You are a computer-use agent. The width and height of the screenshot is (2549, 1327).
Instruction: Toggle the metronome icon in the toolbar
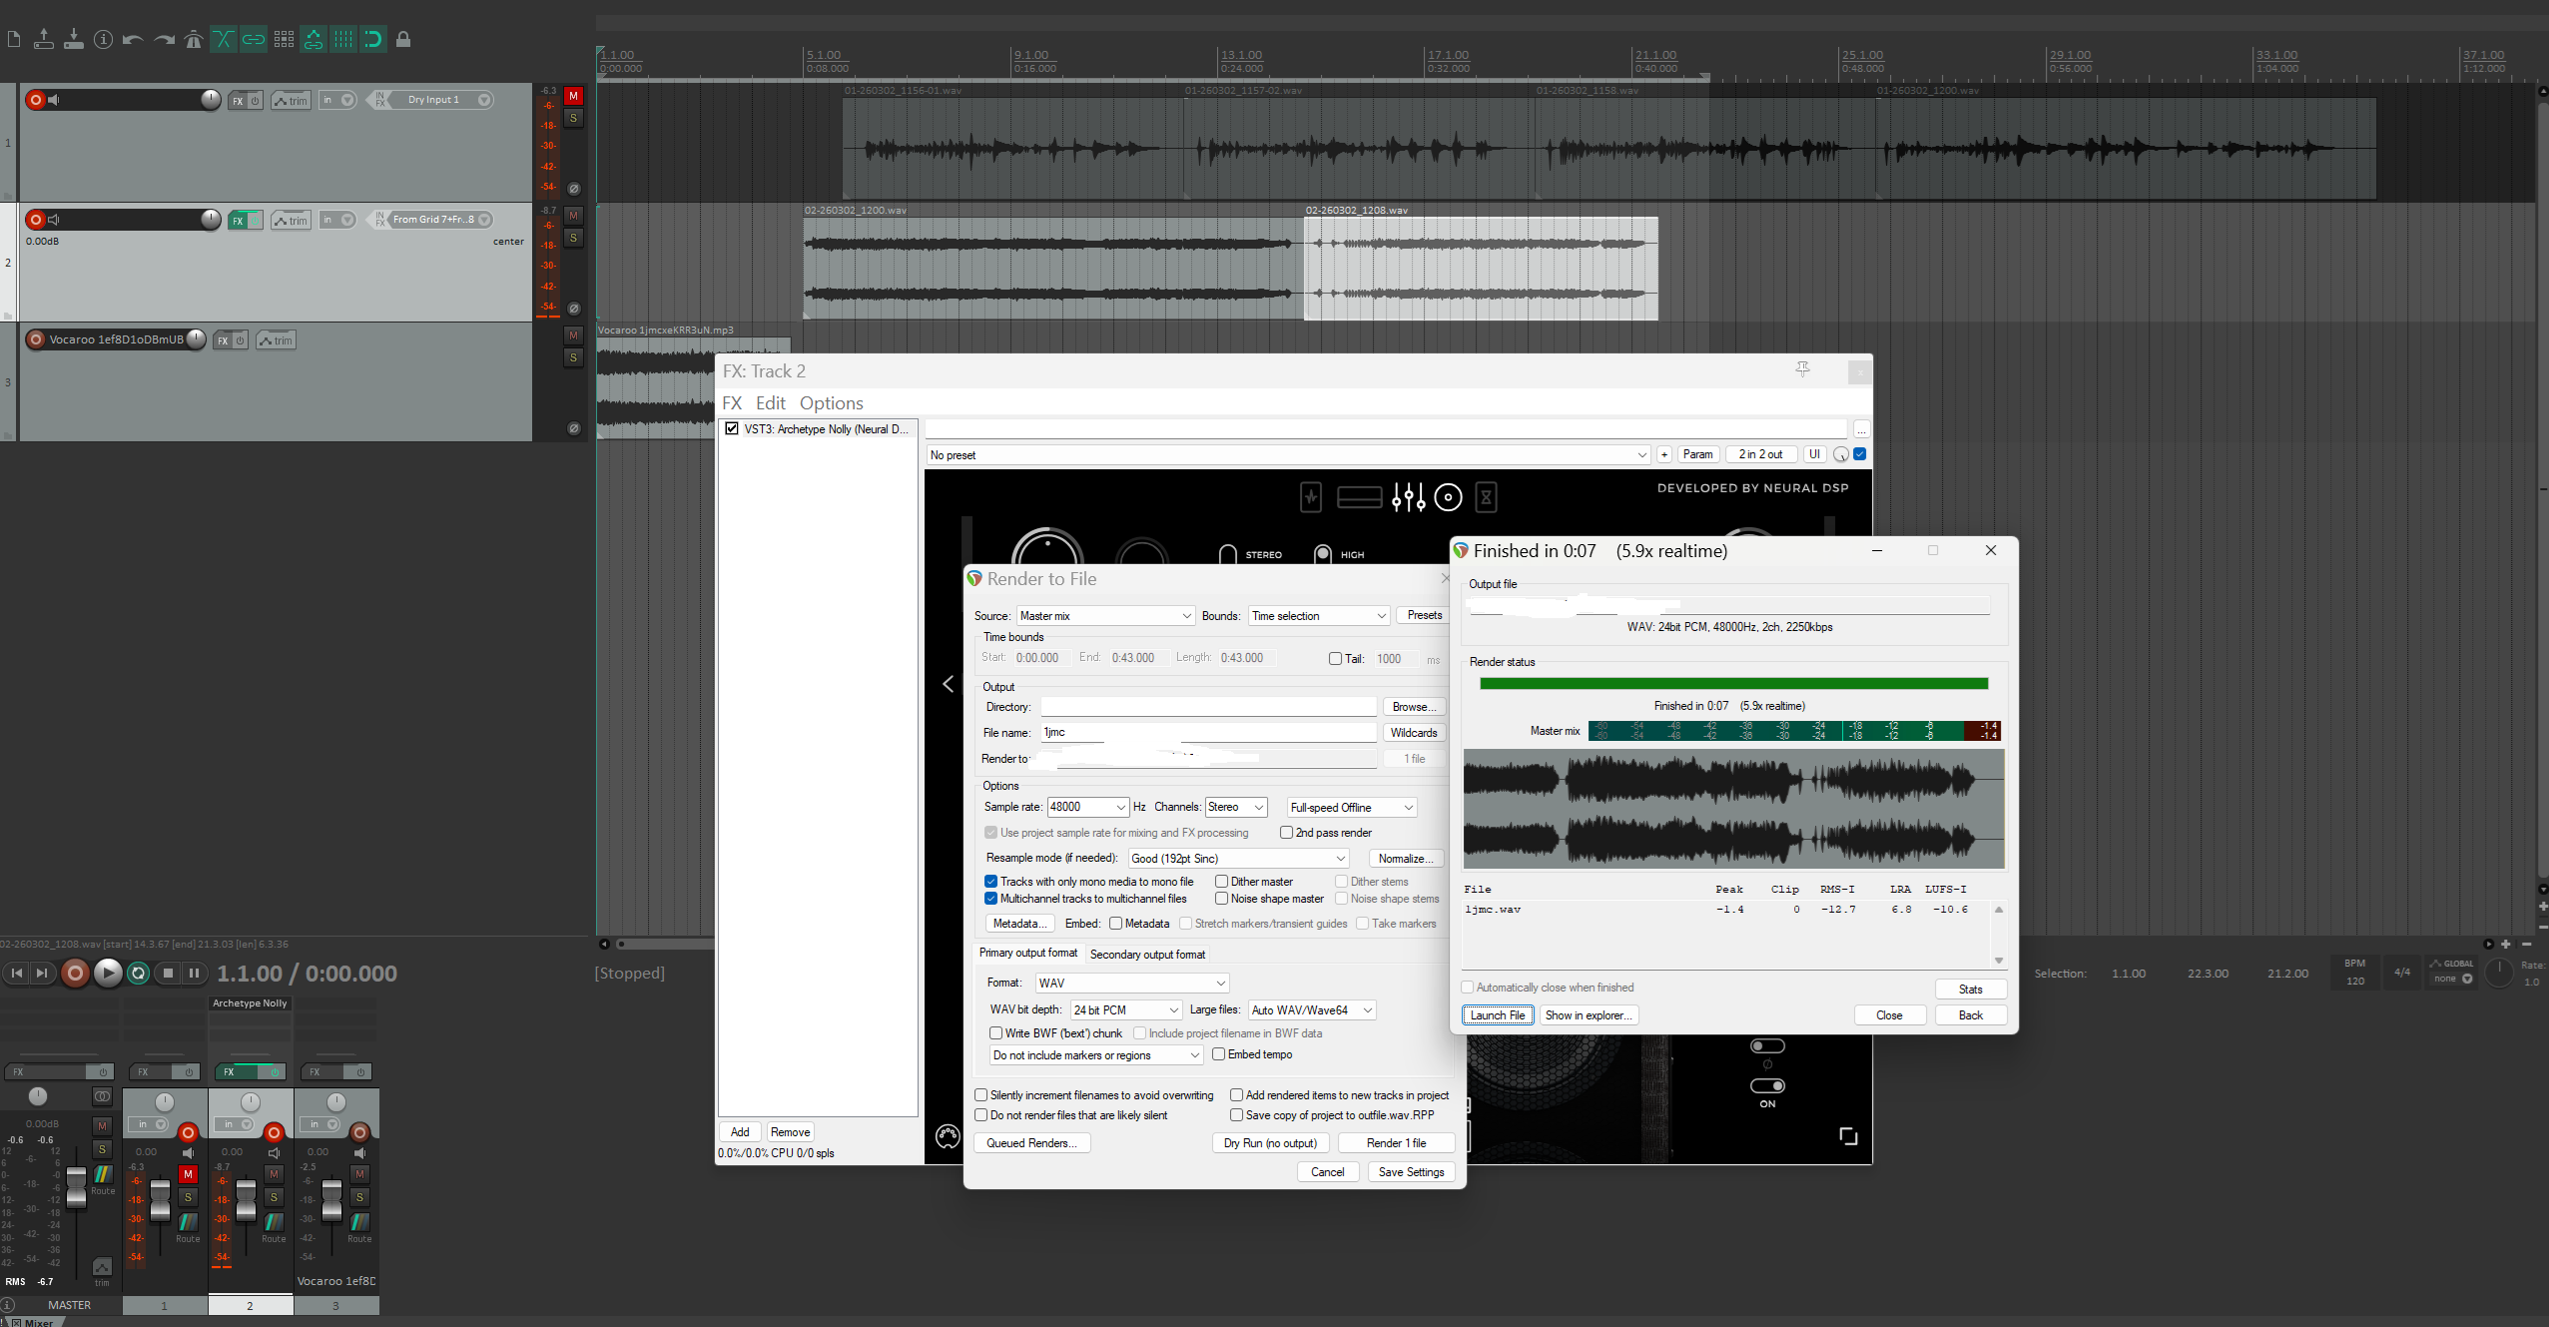194,40
